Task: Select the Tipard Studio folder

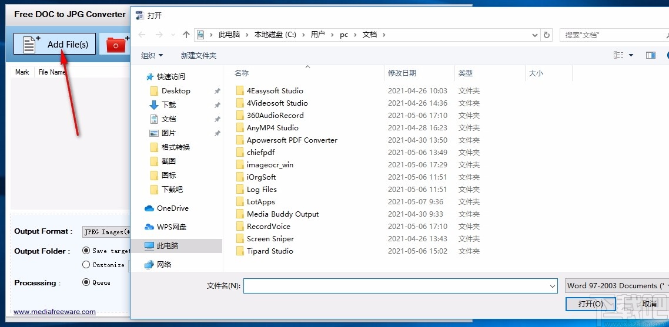Action: (270, 251)
